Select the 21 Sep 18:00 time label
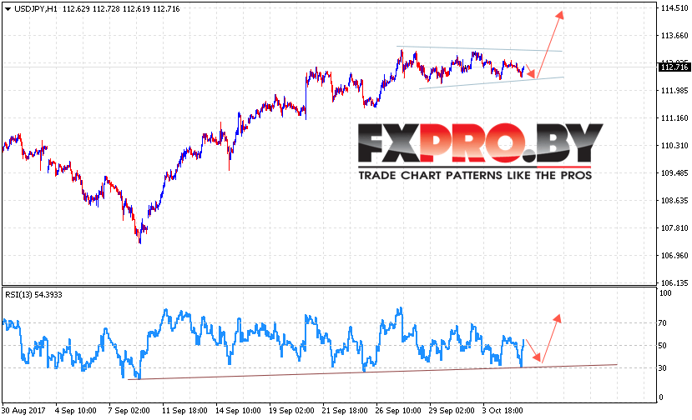Screen dimensions: 692x420 tap(345, 410)
